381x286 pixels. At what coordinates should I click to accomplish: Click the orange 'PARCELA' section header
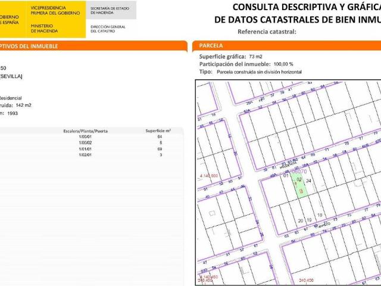pyautogui.click(x=286, y=46)
